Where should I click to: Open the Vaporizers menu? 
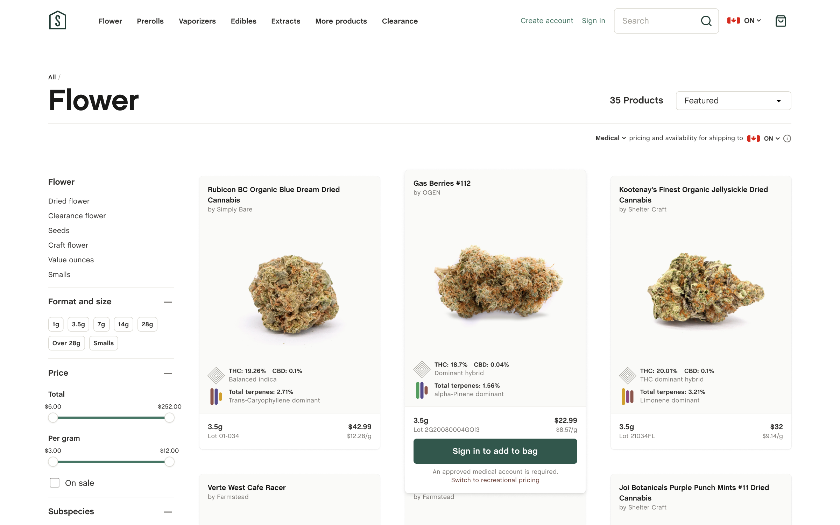click(197, 21)
